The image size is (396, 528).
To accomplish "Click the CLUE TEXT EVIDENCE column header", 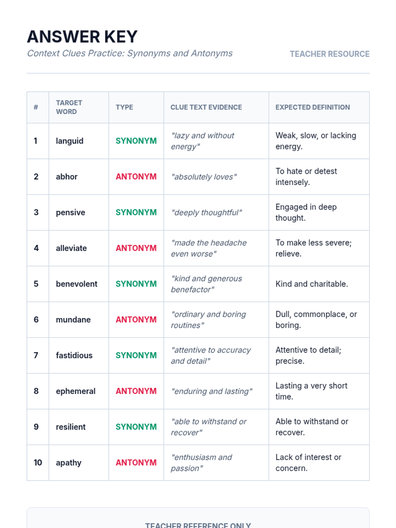I will 206,107.
